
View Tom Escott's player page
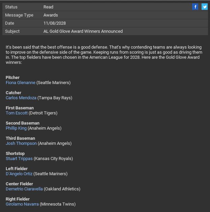(17, 113)
